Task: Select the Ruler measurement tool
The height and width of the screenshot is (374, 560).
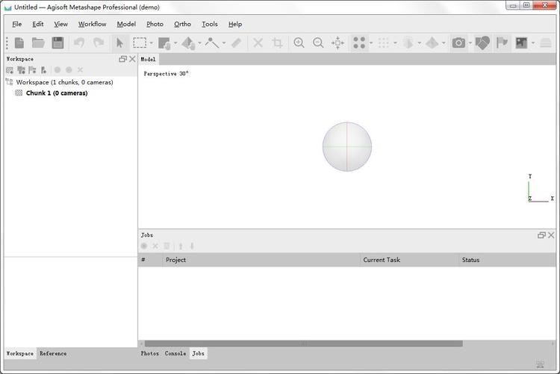Action: 236,43
